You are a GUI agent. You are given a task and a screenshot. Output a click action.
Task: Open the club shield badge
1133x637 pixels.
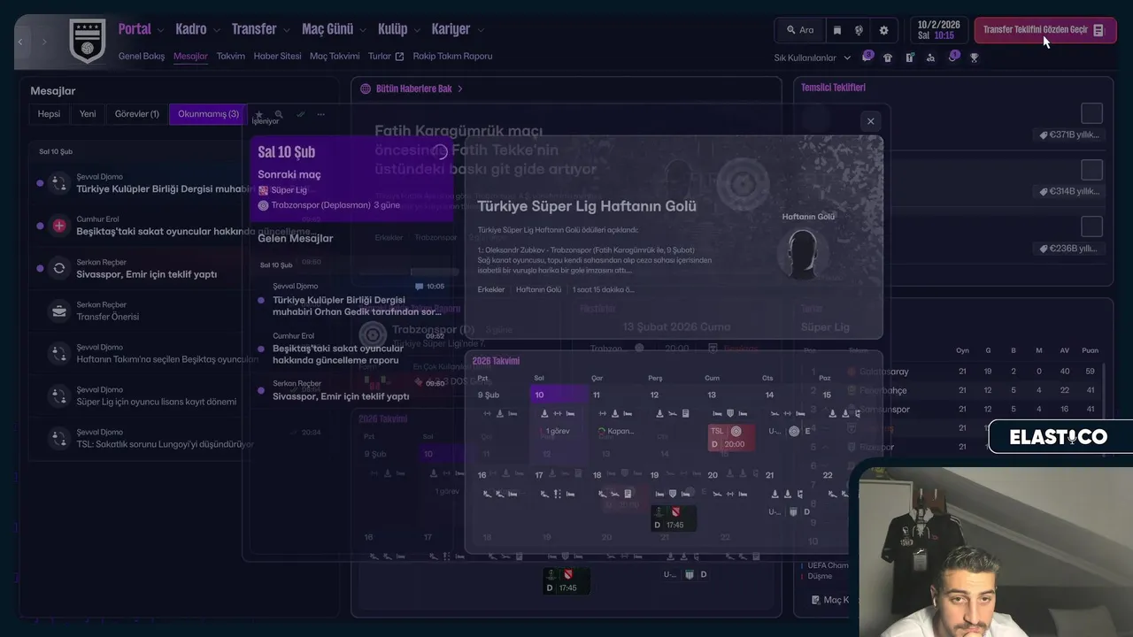click(87, 41)
